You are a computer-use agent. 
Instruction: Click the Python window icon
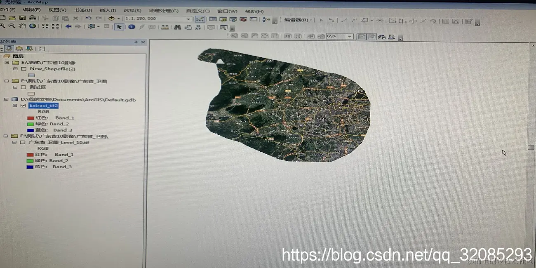tap(254, 19)
